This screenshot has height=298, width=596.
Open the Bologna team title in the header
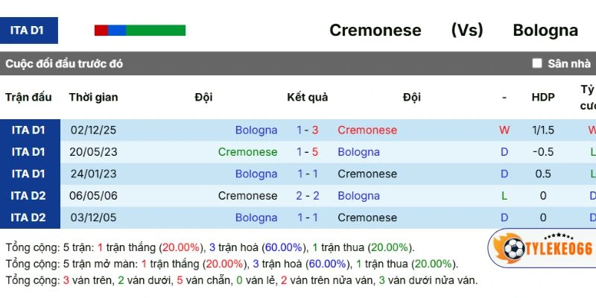click(x=545, y=31)
